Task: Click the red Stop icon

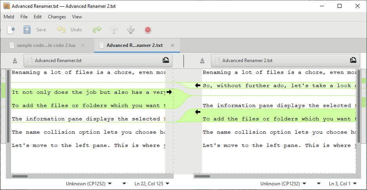Action: coord(148,30)
